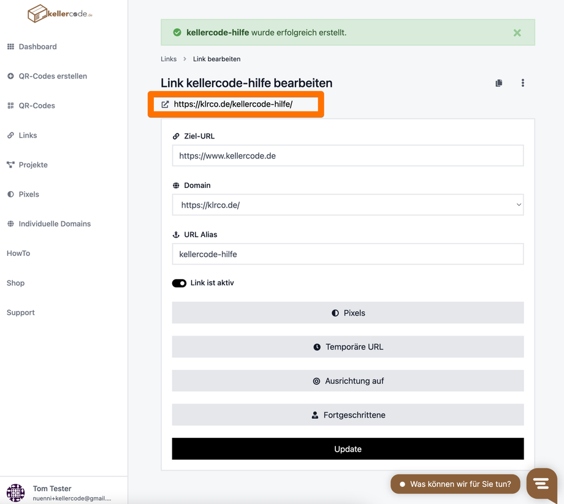Click the Tom Tester avatar
This screenshot has width=564, height=504.
[16, 492]
